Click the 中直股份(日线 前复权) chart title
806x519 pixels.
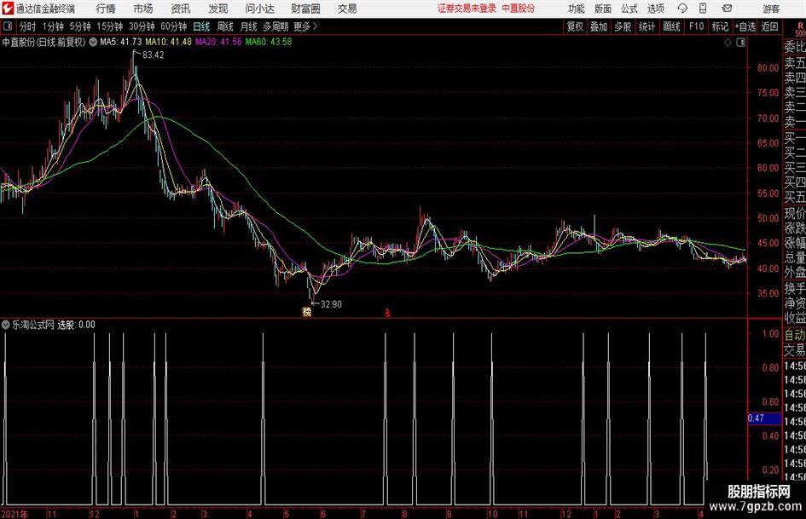43,42
